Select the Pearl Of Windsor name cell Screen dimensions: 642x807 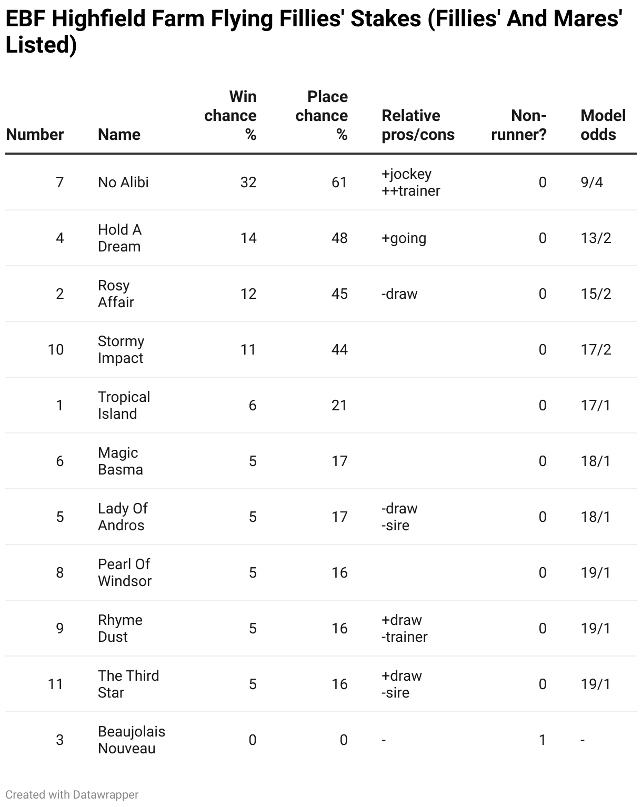(125, 572)
